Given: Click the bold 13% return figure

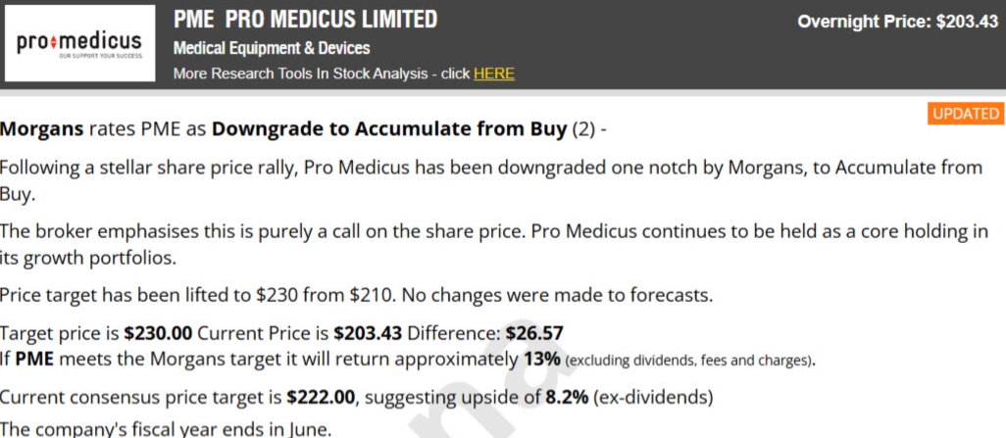Looking at the screenshot, I should click(x=542, y=360).
